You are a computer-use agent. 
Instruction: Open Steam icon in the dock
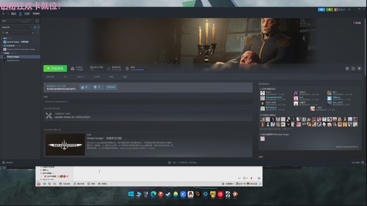pyautogui.click(x=168, y=194)
